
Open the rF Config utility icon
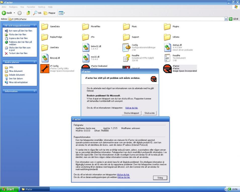pos(45,68)
